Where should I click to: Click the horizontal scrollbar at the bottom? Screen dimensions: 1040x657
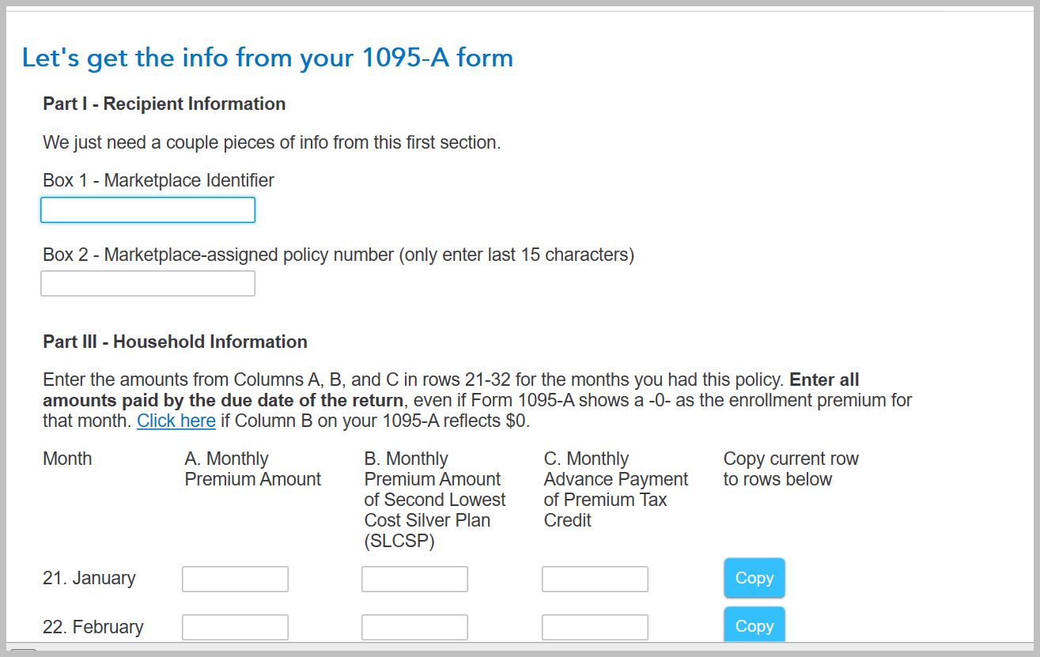[24, 652]
